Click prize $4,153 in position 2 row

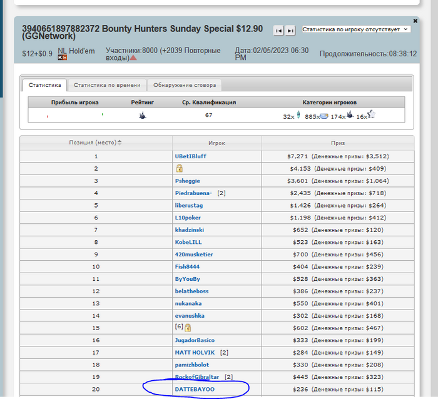coord(300,169)
